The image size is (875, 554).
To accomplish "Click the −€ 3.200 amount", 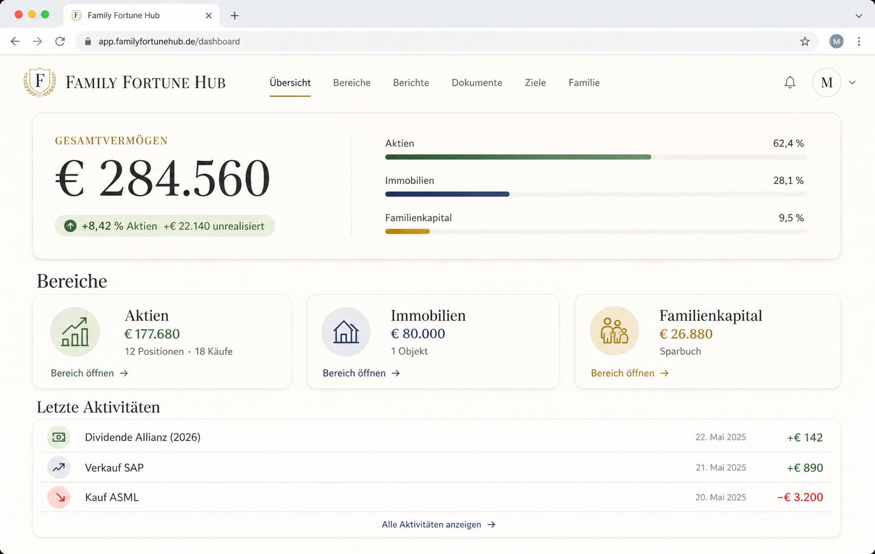I will 800,498.
